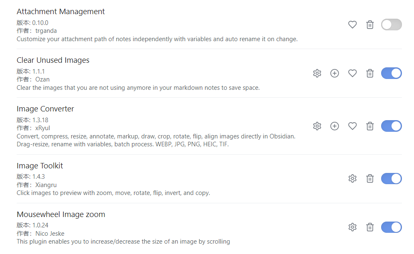Enable the Attachment Management plugin toggle
The image size is (414, 254).
pyautogui.click(x=391, y=25)
